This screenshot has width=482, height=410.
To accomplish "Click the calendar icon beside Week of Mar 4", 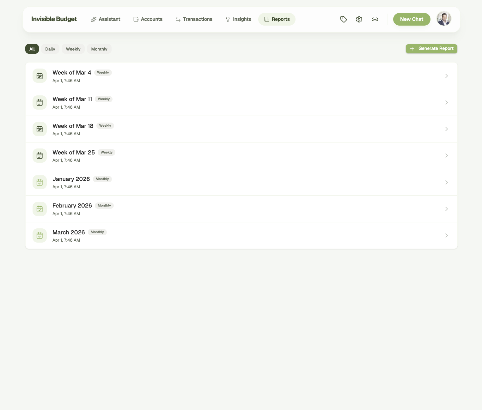I will [x=40, y=75].
